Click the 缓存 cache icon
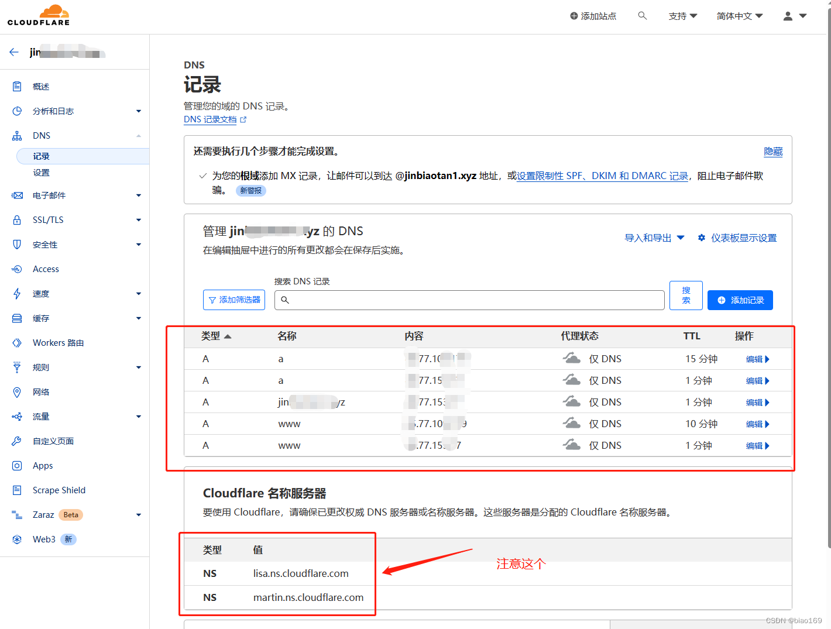 point(17,318)
